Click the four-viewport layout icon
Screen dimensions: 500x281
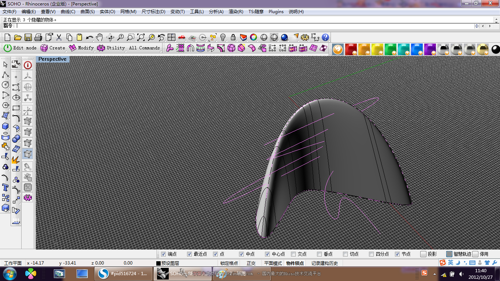coord(171,37)
